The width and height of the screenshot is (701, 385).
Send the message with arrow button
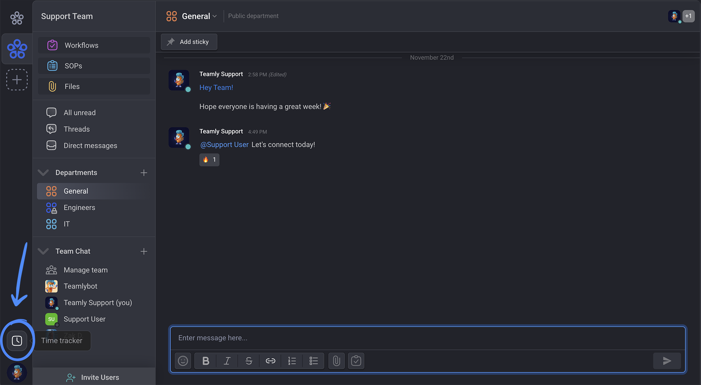667,361
